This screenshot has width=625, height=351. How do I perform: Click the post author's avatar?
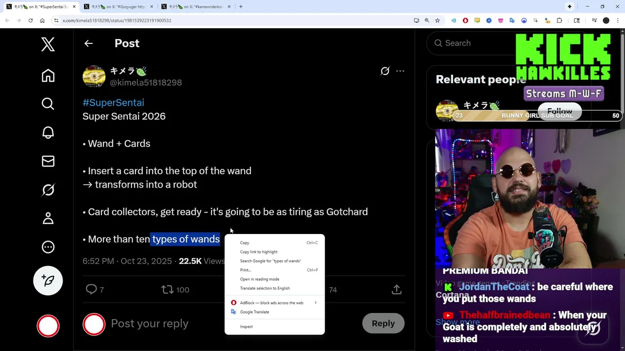click(x=94, y=77)
